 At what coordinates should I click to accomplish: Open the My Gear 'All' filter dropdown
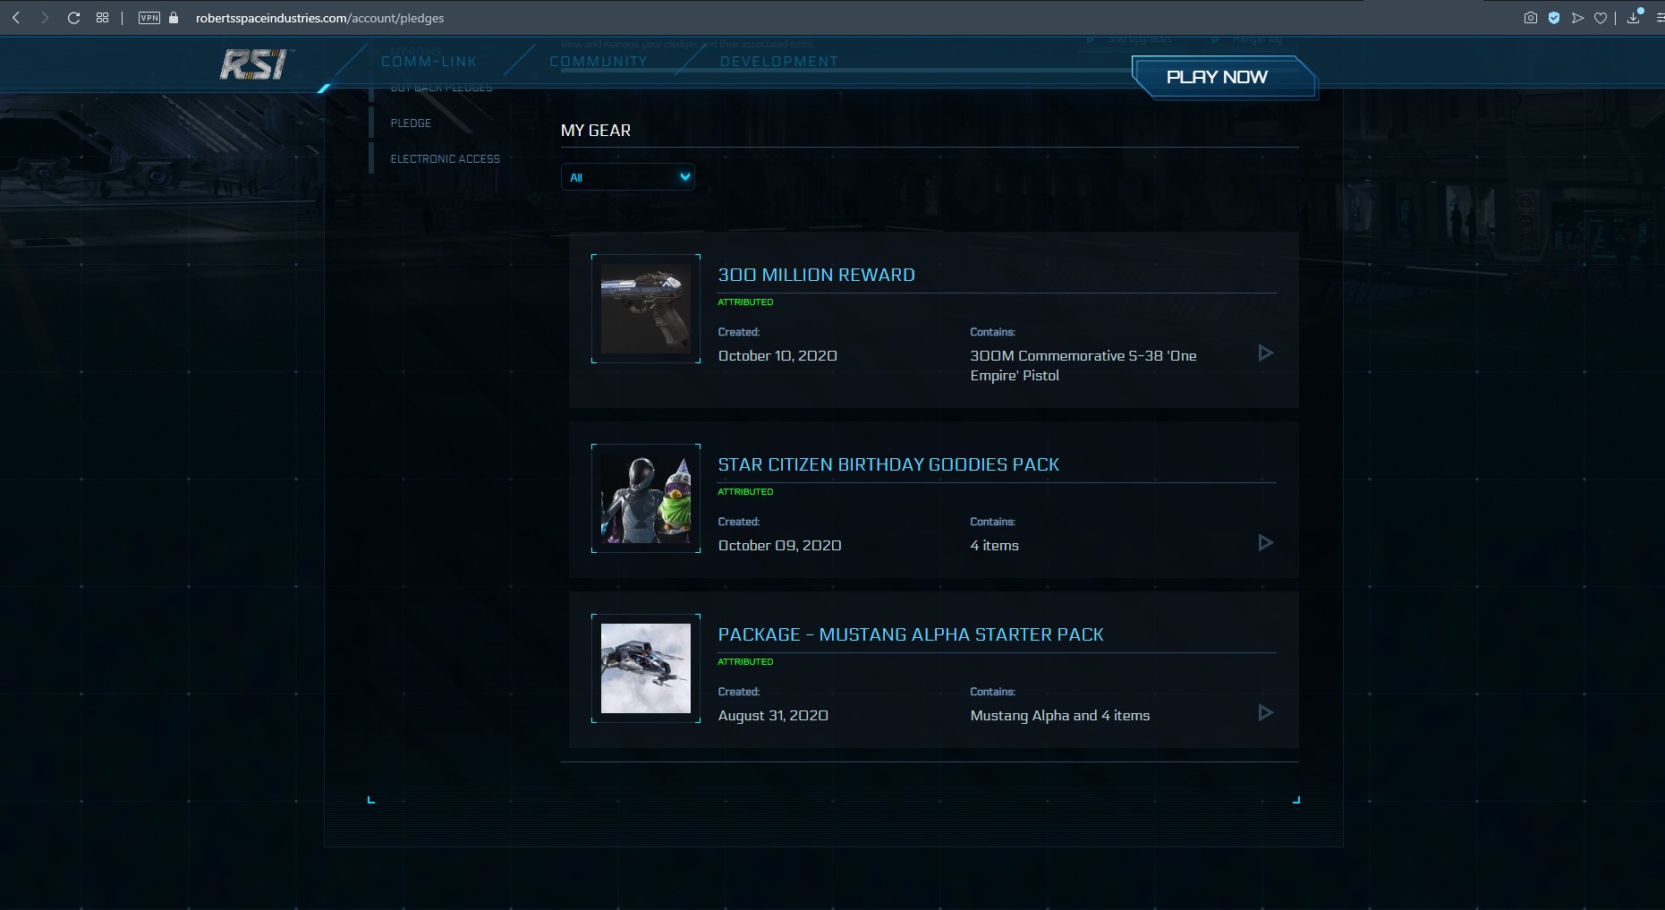tap(628, 177)
